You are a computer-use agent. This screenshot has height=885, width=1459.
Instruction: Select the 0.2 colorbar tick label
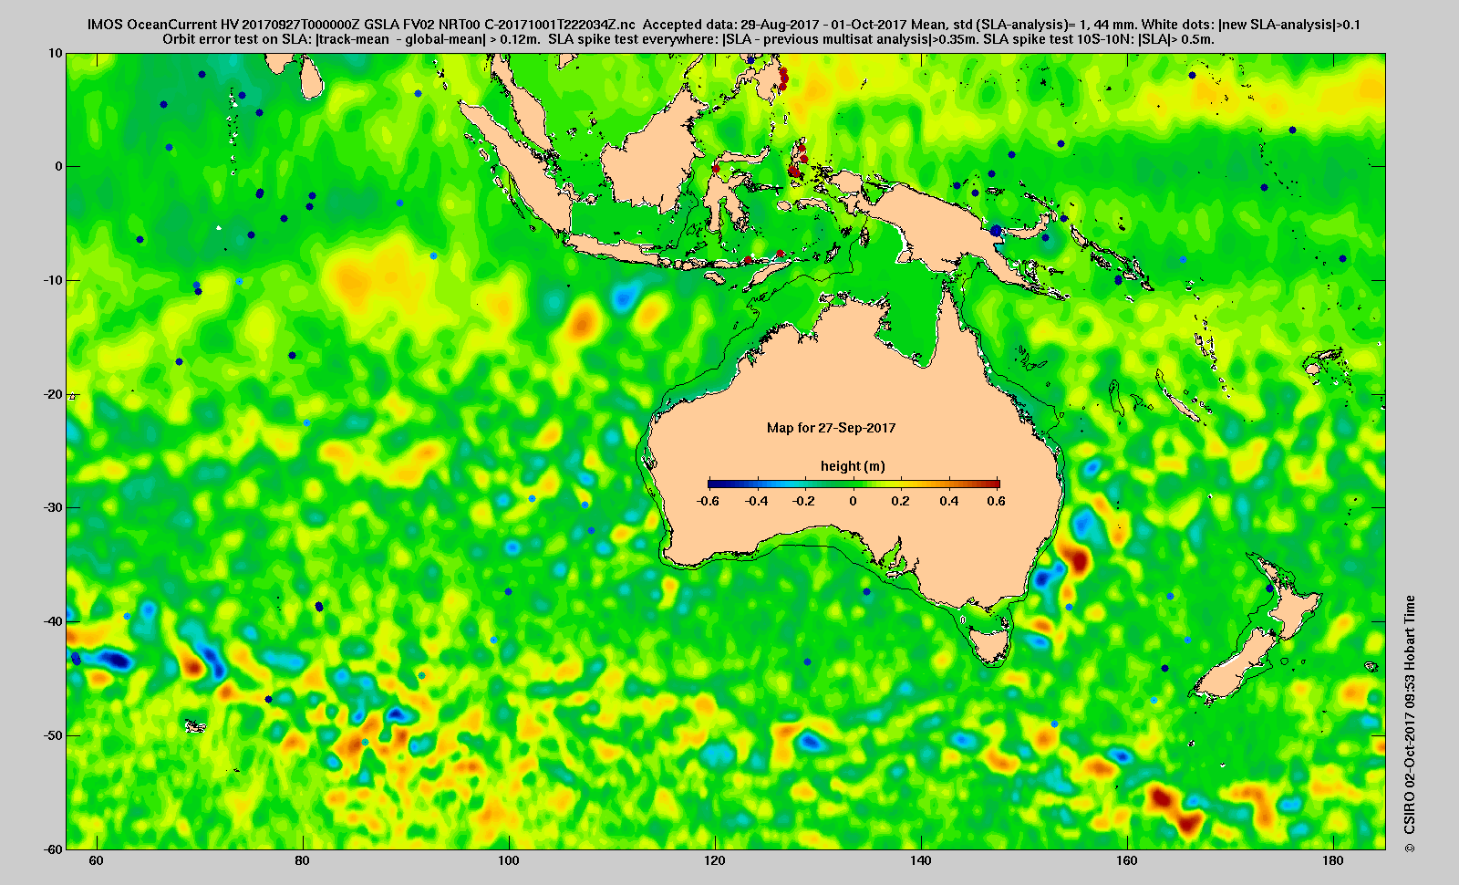[901, 501]
